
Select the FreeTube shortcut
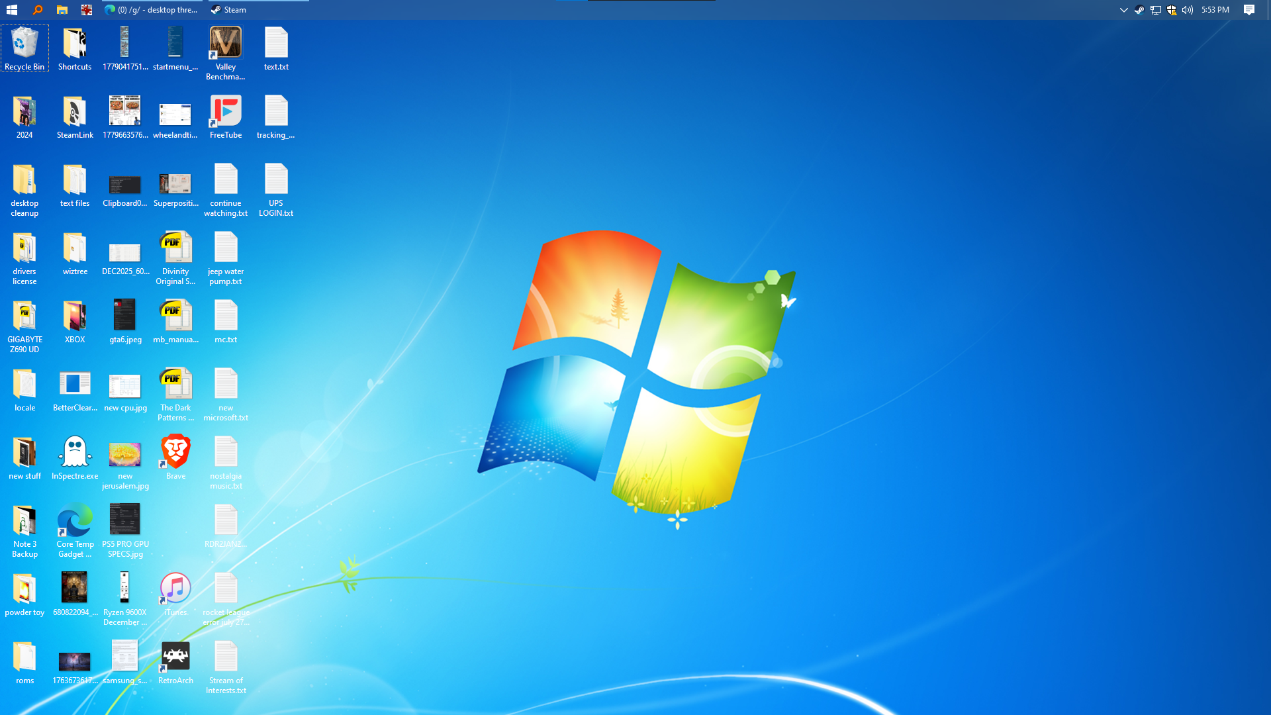tap(226, 117)
